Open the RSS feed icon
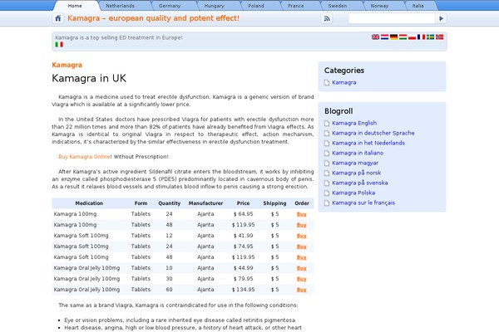Viewport: 499px width, 332px height. tap(327, 18)
